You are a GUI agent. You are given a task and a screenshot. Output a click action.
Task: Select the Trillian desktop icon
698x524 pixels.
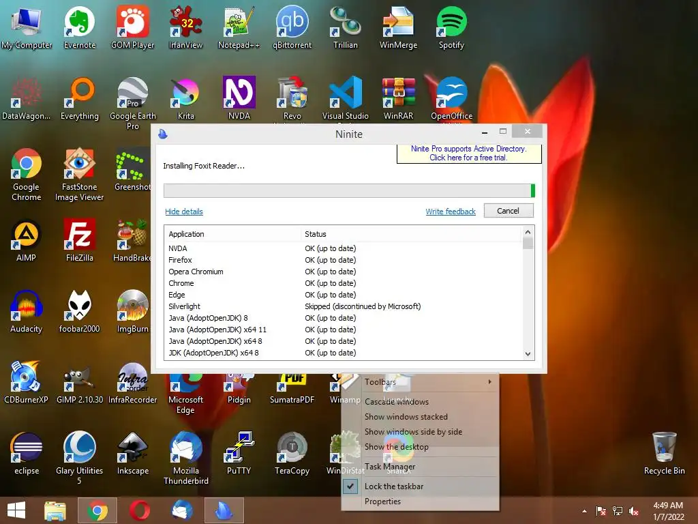(x=346, y=27)
